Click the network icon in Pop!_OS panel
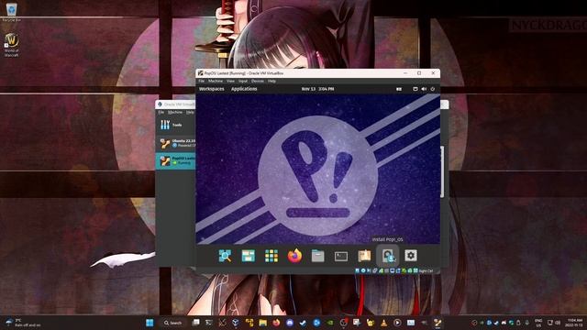The height and width of the screenshot is (330, 587). click(x=415, y=89)
